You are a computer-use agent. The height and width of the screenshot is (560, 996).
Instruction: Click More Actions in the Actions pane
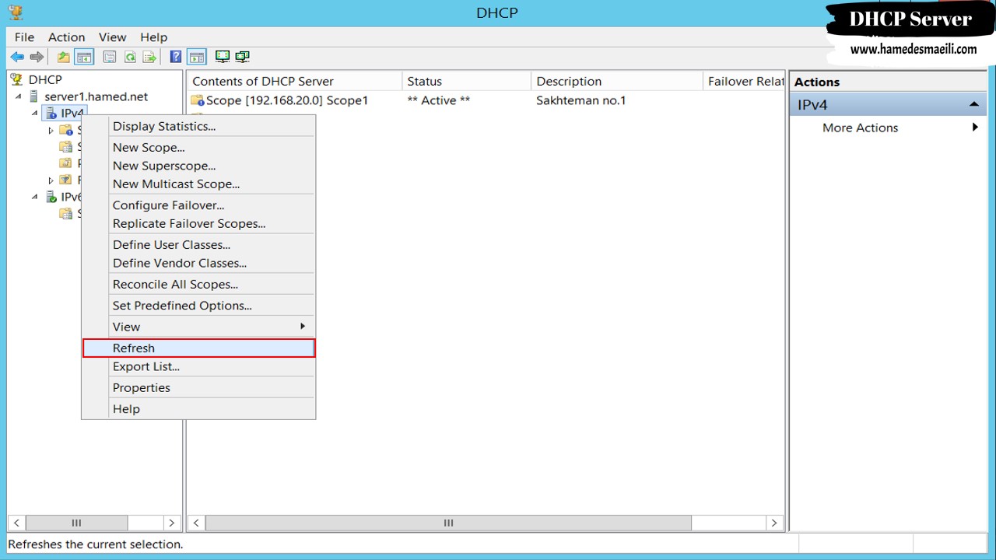(x=860, y=128)
